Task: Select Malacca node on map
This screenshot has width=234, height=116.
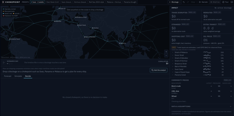Action: 120,43
